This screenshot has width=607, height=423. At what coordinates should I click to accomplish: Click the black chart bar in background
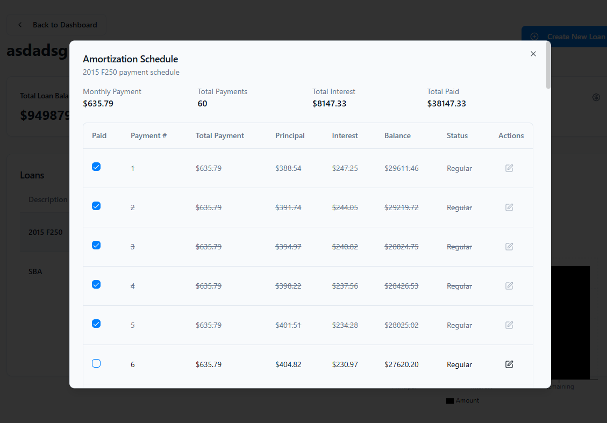coord(570,322)
